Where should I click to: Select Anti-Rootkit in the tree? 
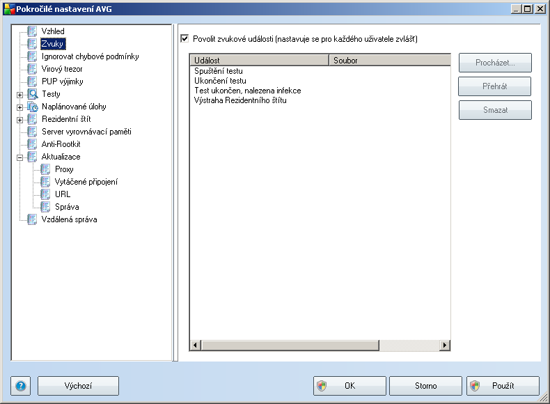tap(61, 144)
